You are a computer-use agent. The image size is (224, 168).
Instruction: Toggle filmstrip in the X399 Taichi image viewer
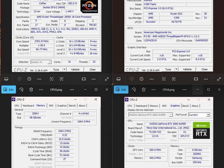[x=118, y=79]
